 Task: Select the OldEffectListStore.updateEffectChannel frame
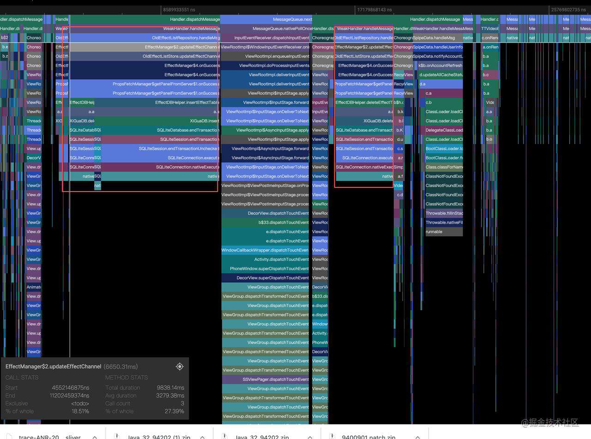[145, 56]
